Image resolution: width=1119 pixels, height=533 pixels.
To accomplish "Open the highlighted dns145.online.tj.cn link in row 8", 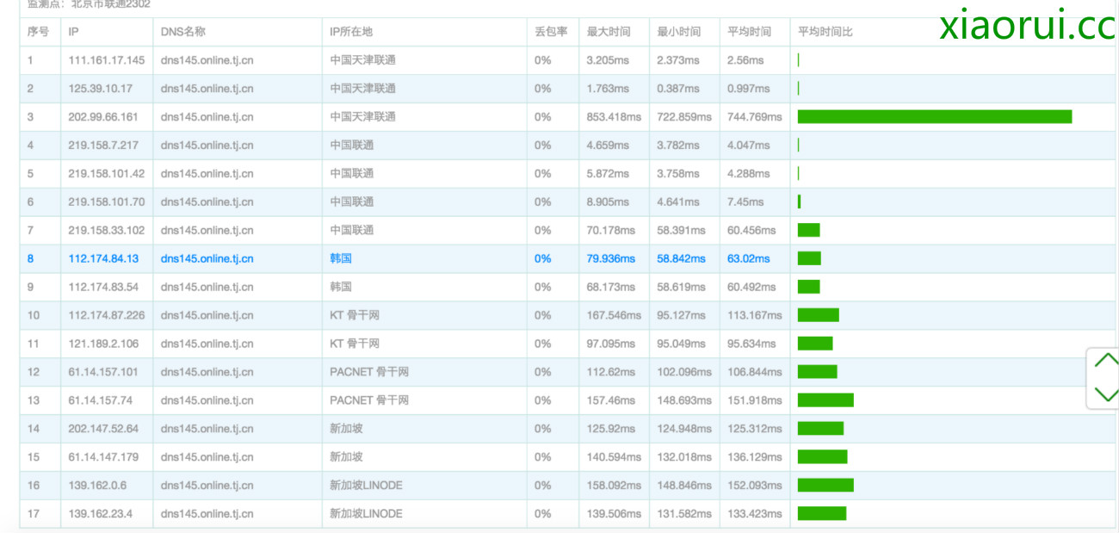I will (x=207, y=258).
